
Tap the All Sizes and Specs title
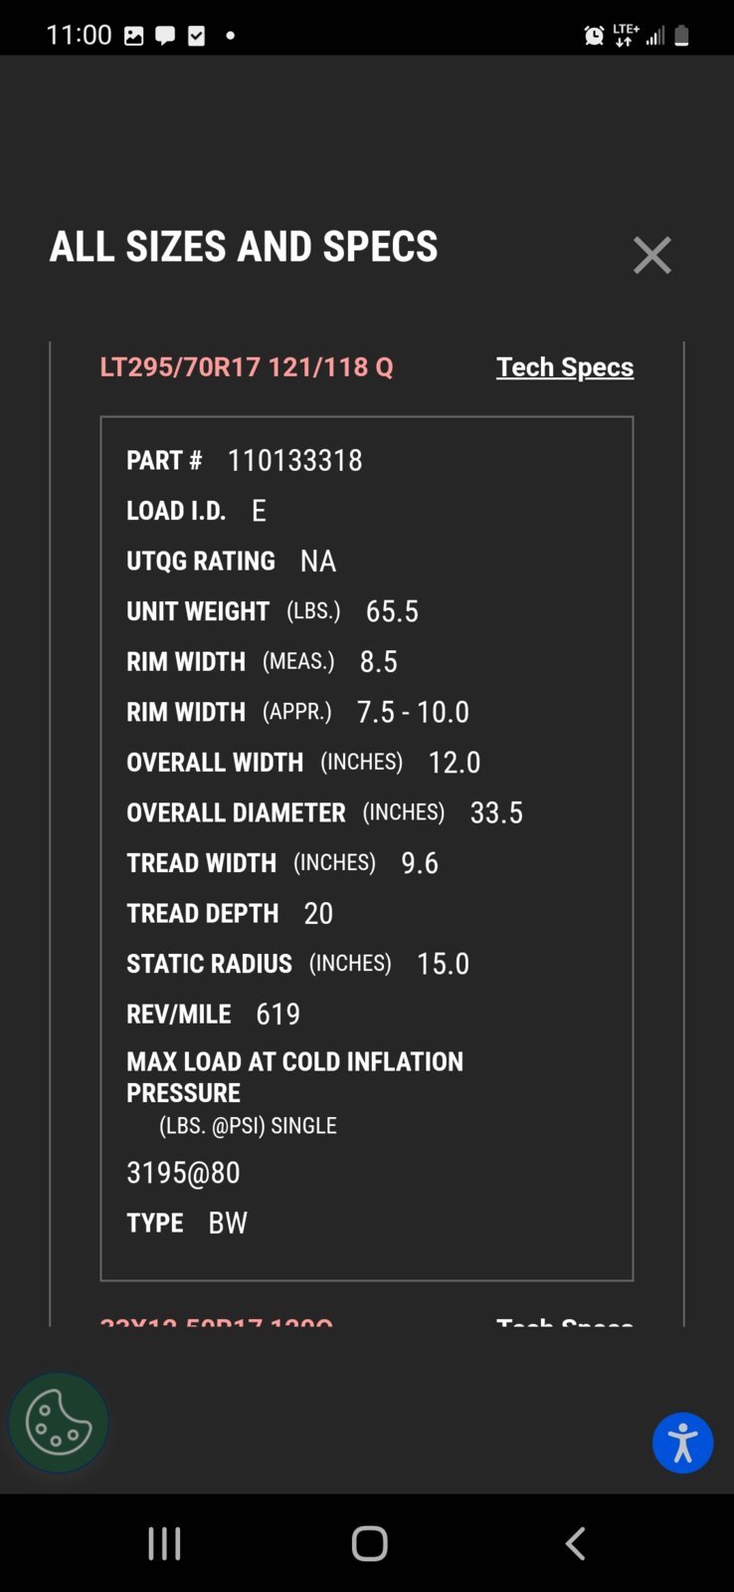click(x=244, y=247)
